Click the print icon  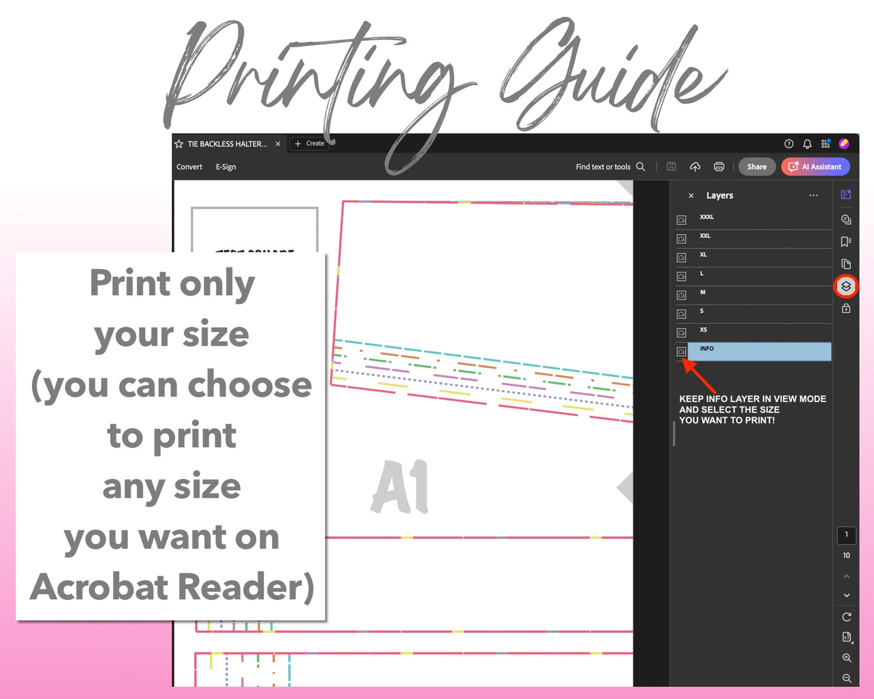click(719, 166)
